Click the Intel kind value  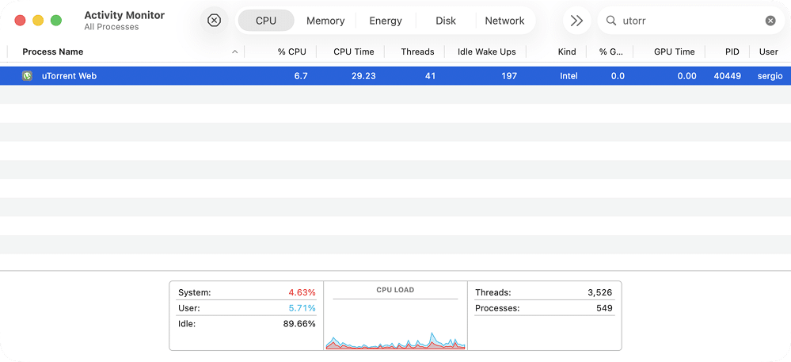click(x=569, y=76)
